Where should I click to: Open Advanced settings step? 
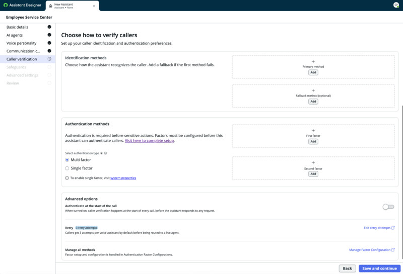tap(28, 75)
